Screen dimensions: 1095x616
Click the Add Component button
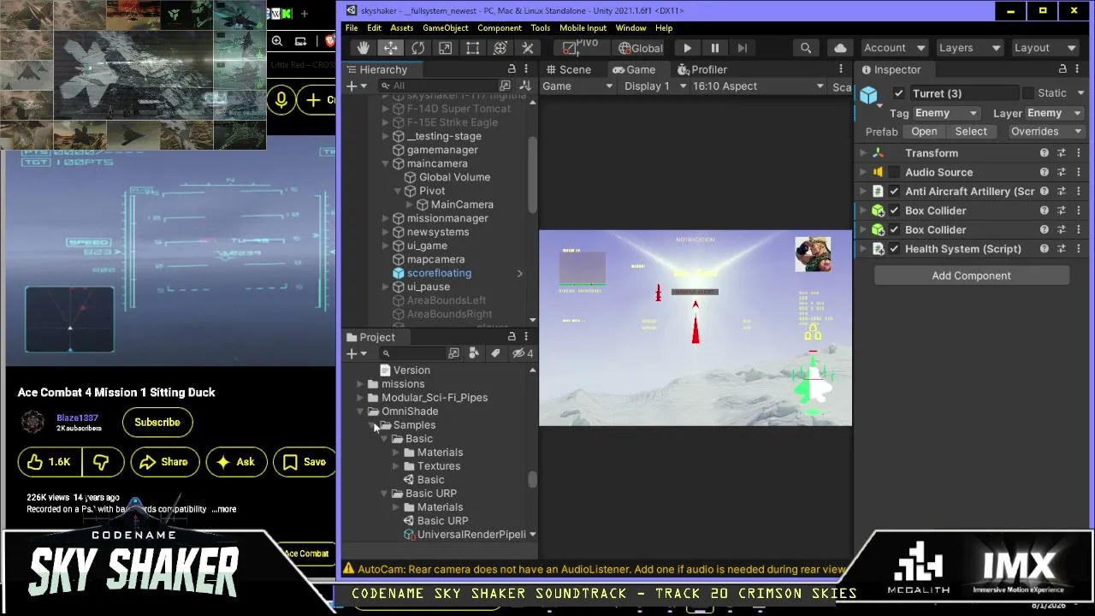click(x=971, y=275)
